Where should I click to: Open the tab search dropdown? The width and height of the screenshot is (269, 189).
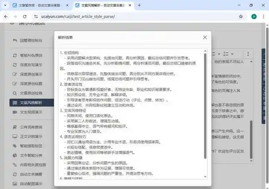click(5, 5)
